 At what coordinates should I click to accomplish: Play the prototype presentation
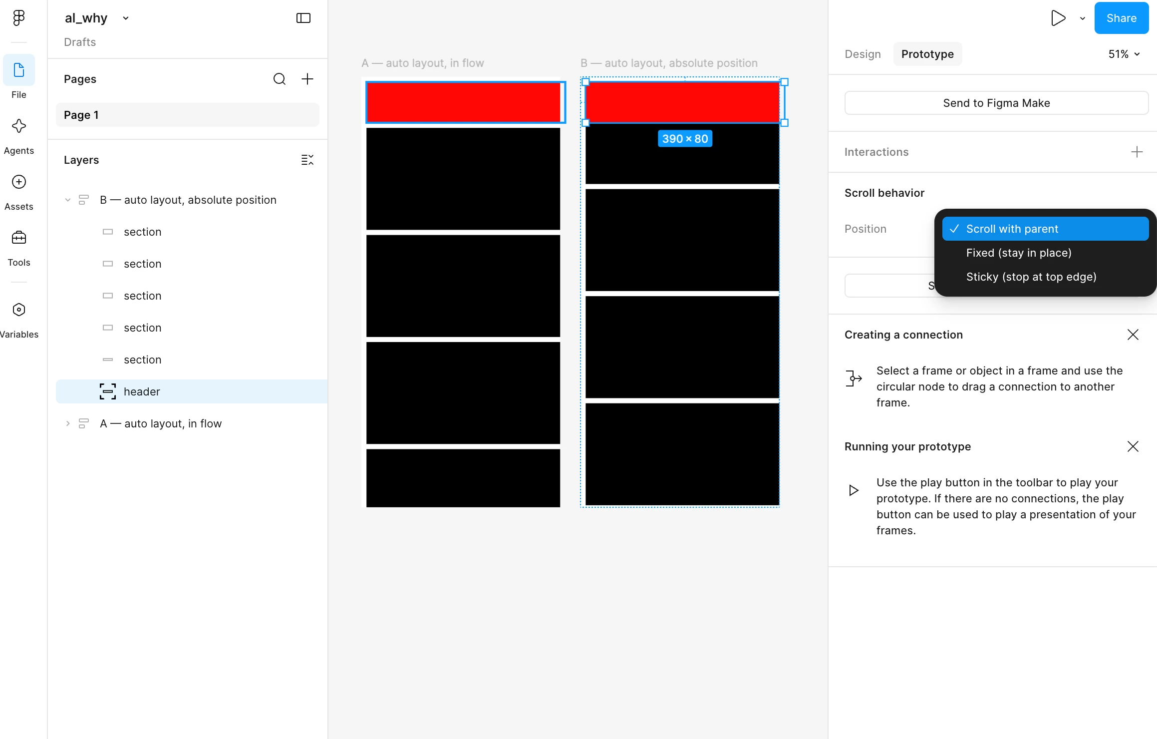(x=1058, y=18)
